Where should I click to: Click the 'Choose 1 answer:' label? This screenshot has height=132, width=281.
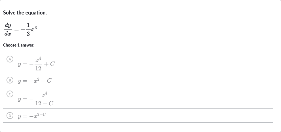click(19, 45)
